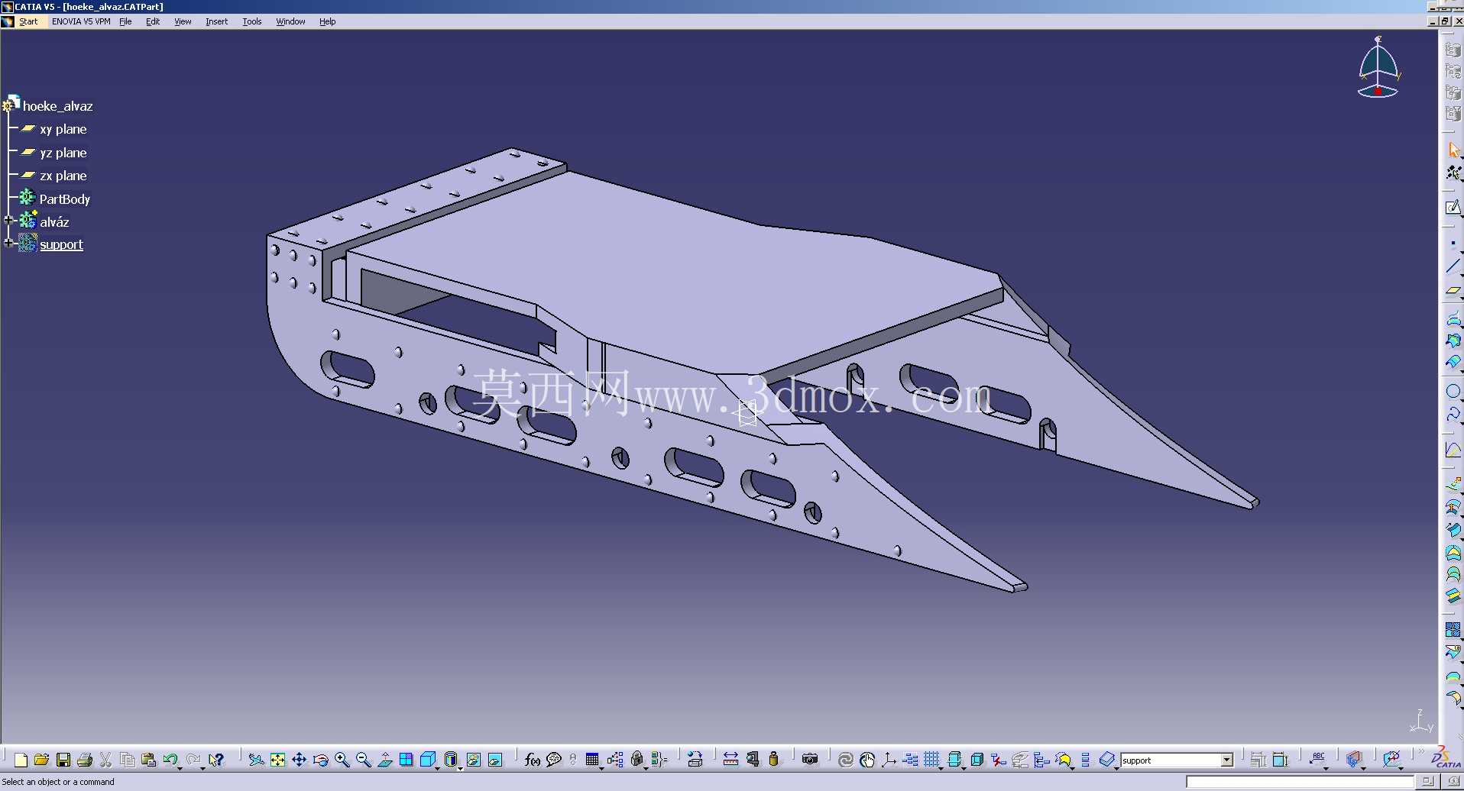Image resolution: width=1464 pixels, height=791 pixels.
Task: Click the Shading view mode cylinder icon
Action: [451, 760]
